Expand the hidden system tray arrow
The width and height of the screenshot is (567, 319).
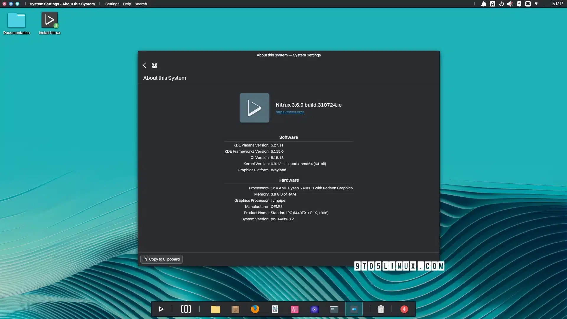[536, 4]
